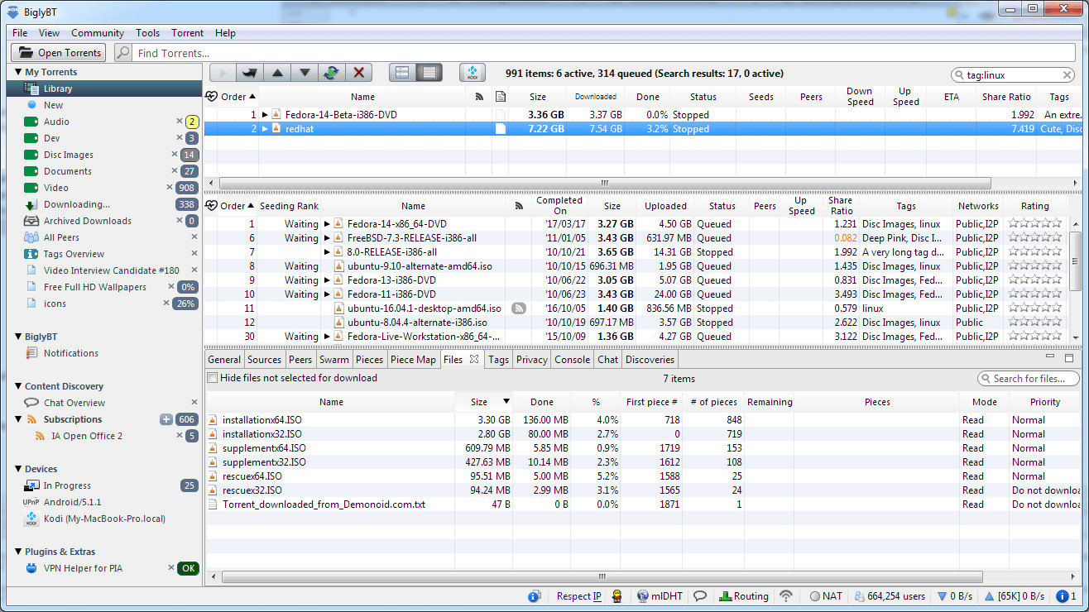This screenshot has width=1089, height=612.
Task: Enable Hide files not selected for download
Action: [212, 378]
